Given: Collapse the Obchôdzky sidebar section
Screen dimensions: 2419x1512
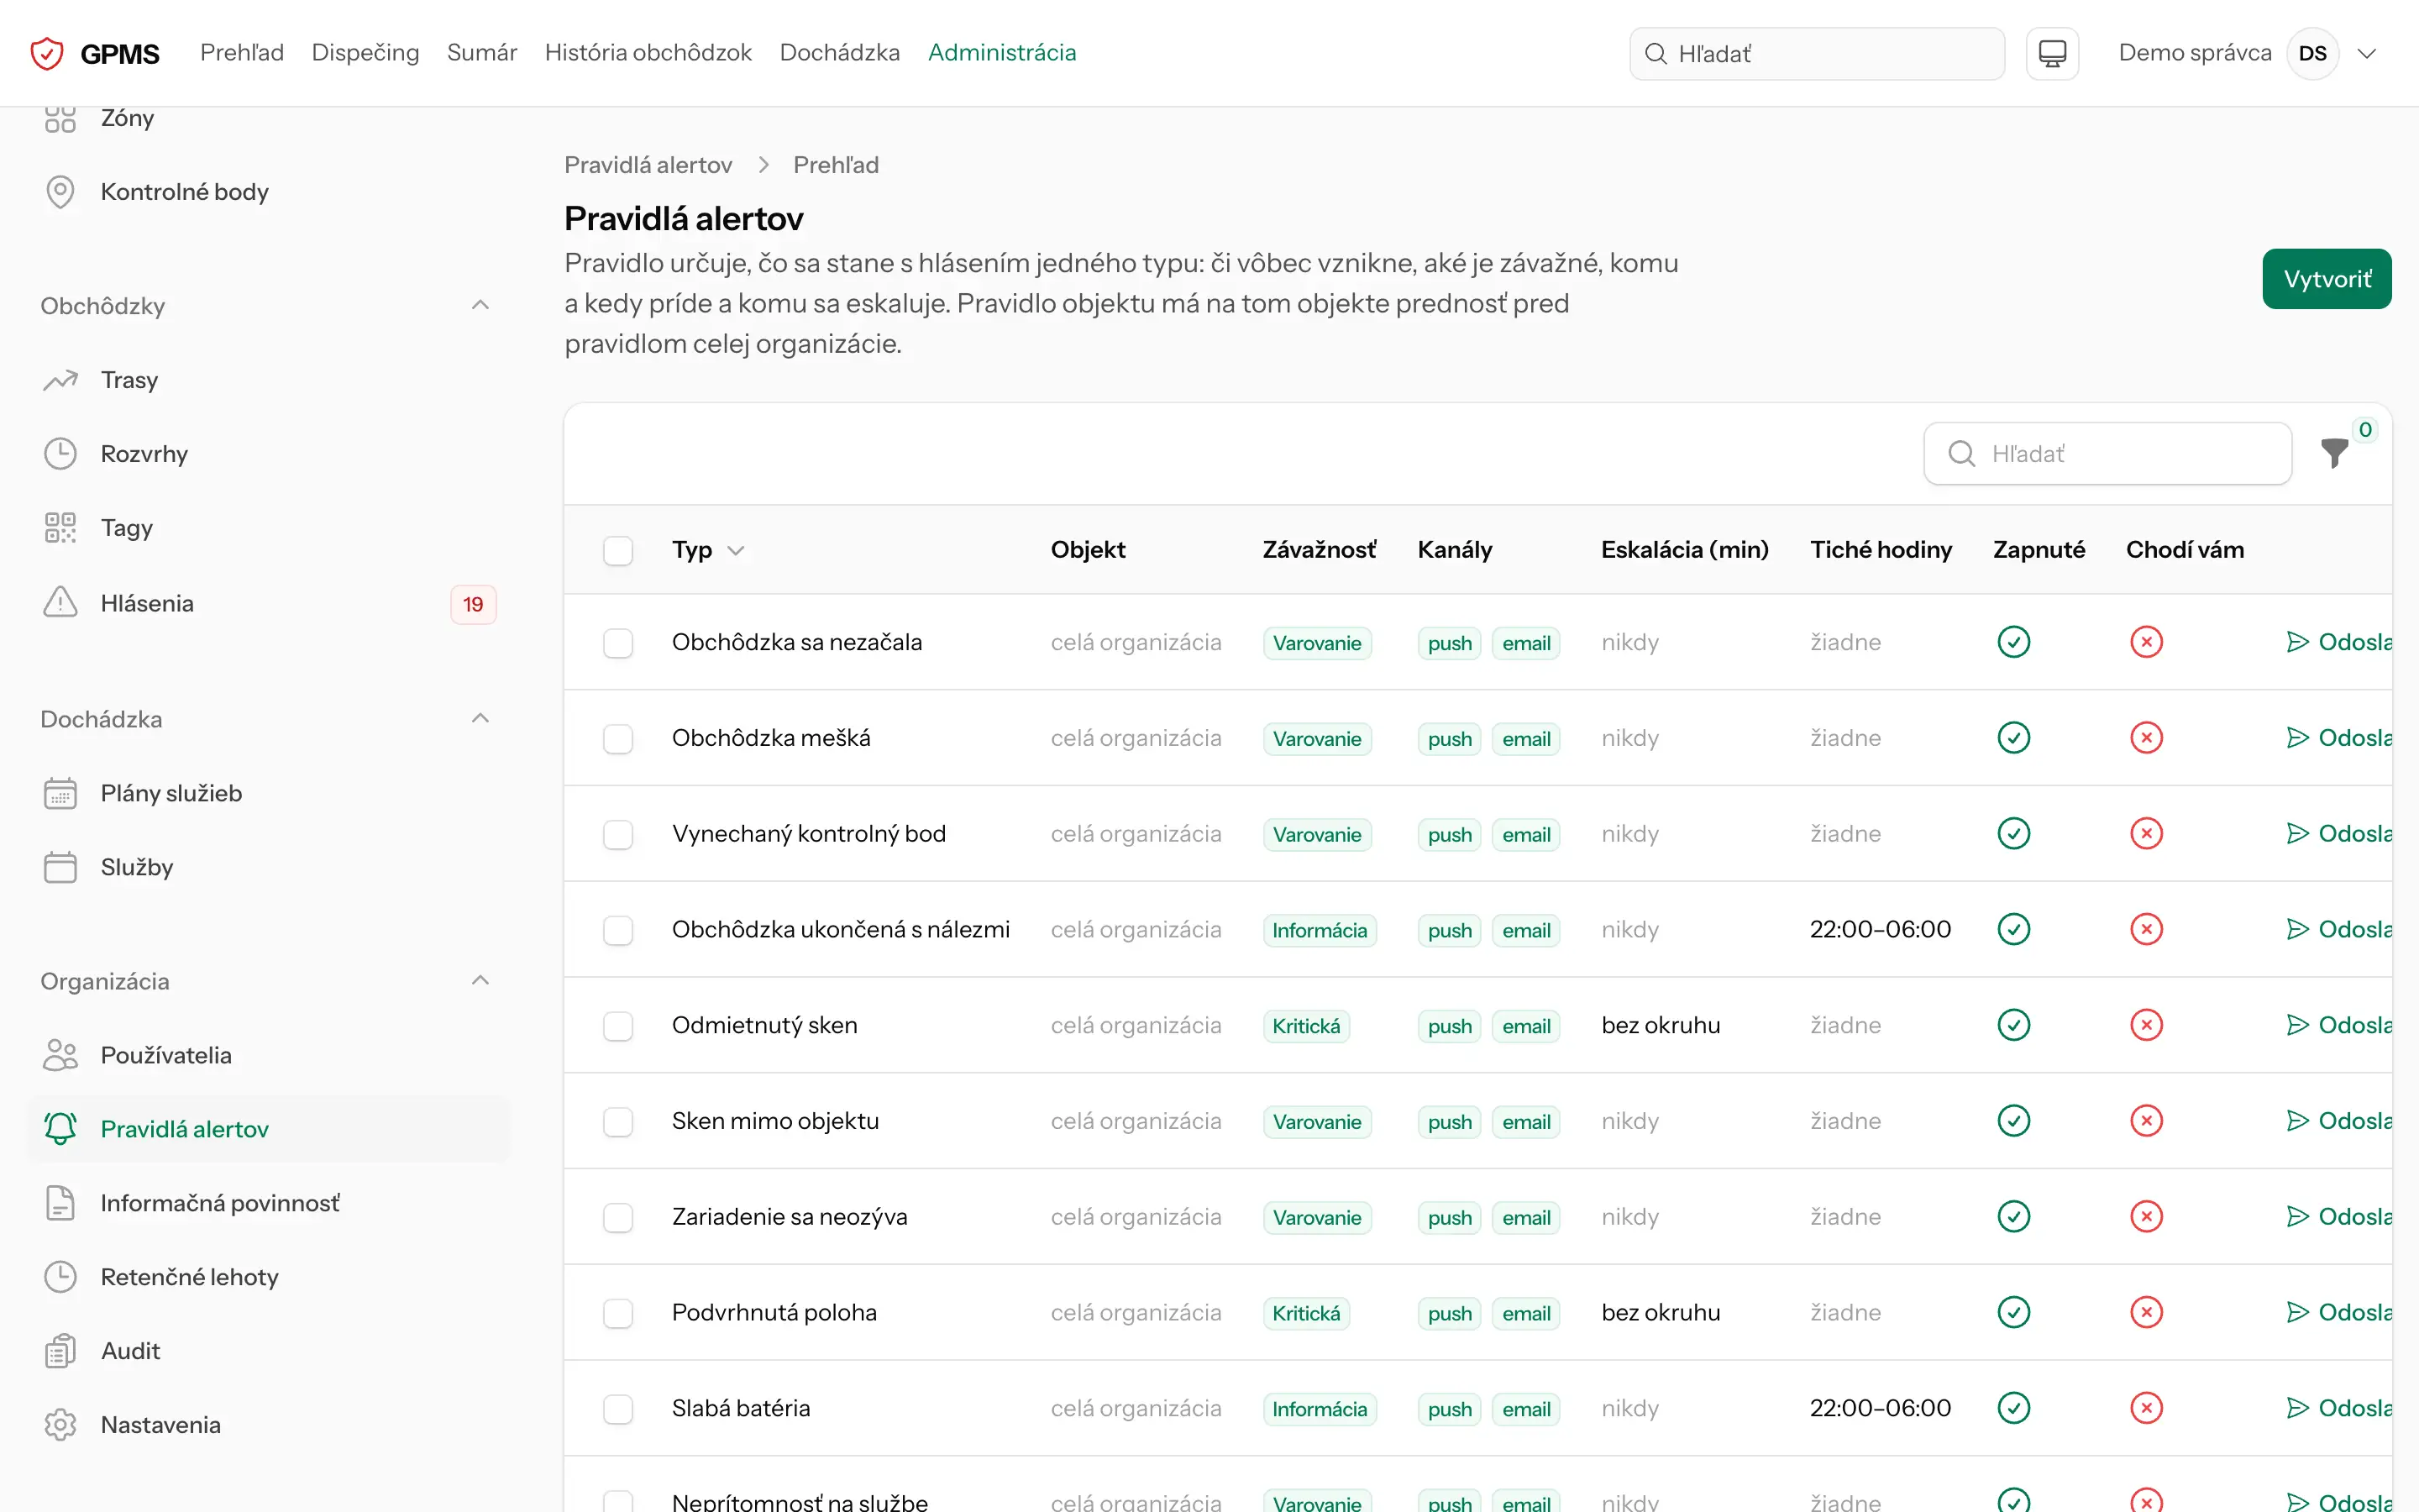Looking at the screenshot, I should 480,305.
